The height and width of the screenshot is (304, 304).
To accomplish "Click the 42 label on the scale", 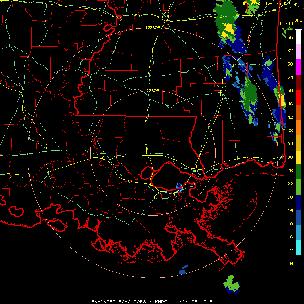I will pos(290,117).
